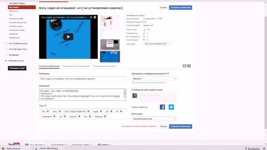Select 'Мои видео' in the sidebar
This screenshot has height=150, width=267.
coord(22,7)
